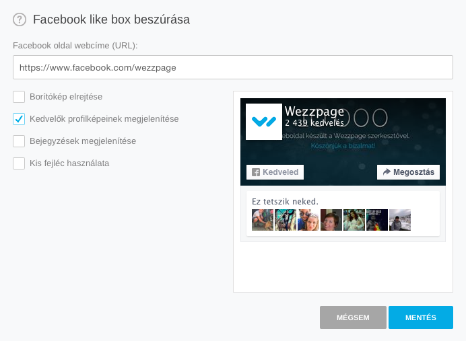The height and width of the screenshot is (341, 466).
Task: Uncheck Kedvelők profilképeinek megjelenítése
Action: pyautogui.click(x=19, y=119)
